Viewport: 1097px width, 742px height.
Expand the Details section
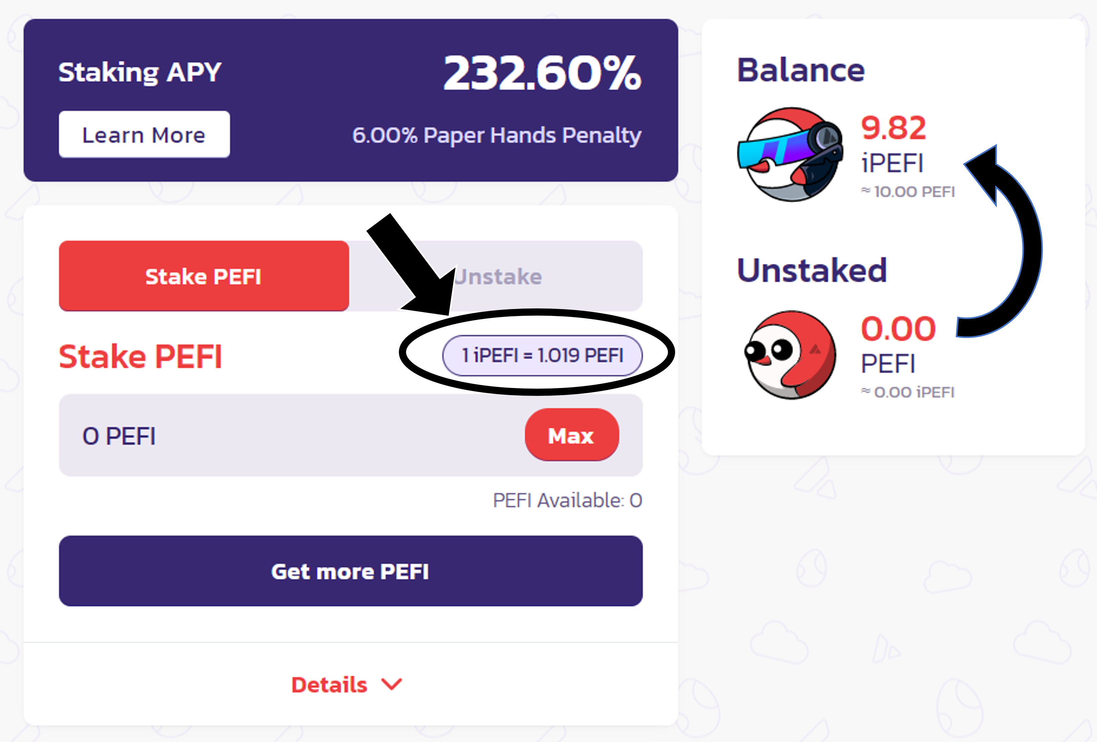[346, 684]
